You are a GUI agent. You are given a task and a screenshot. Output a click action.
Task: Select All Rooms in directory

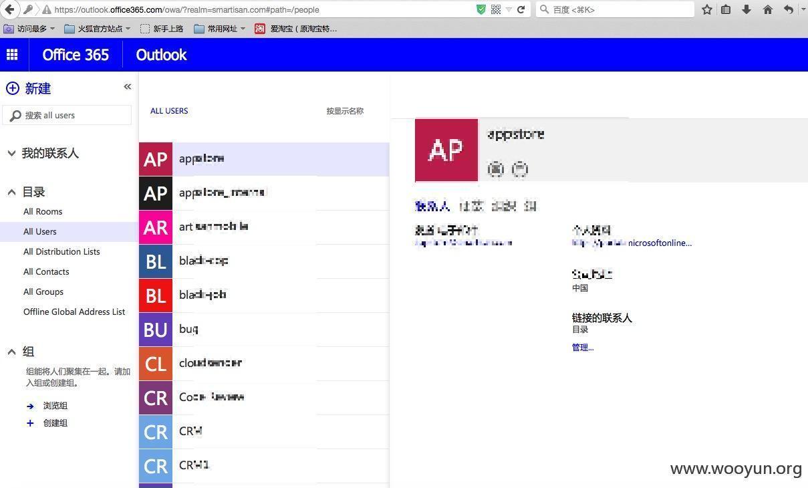pyautogui.click(x=43, y=212)
